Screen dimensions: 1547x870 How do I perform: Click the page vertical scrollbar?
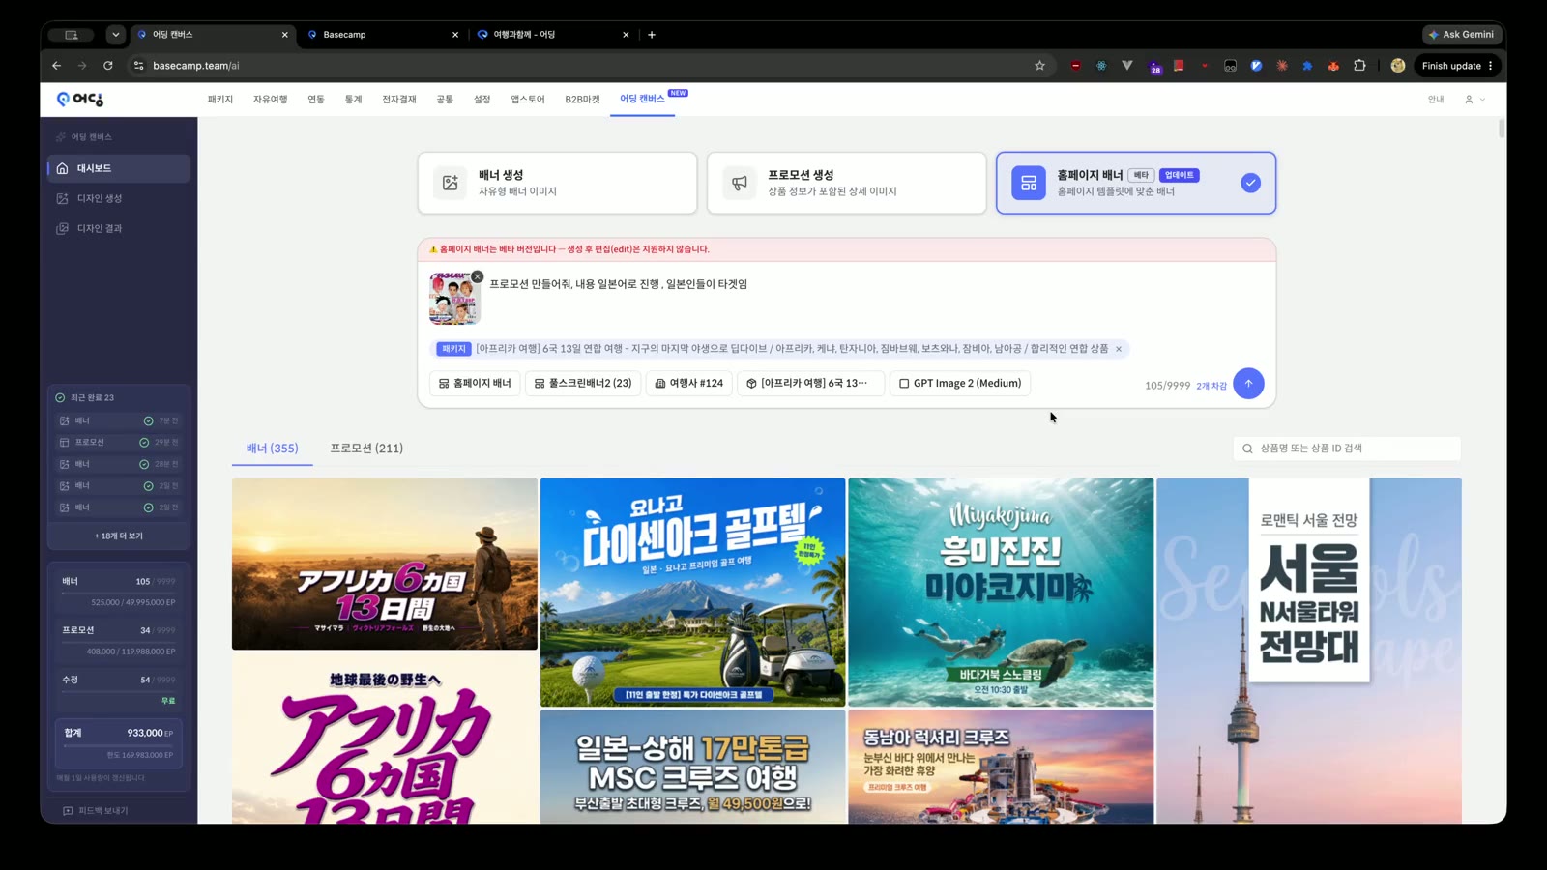1502,129
